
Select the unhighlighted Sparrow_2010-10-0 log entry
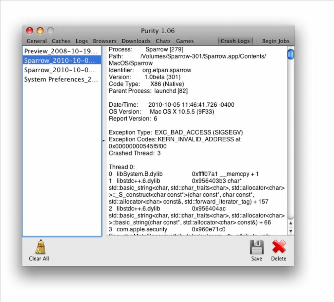pos(62,70)
